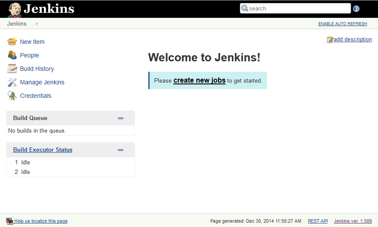378x227 pixels.
Task: Open the New Item link
Action: (x=32, y=42)
